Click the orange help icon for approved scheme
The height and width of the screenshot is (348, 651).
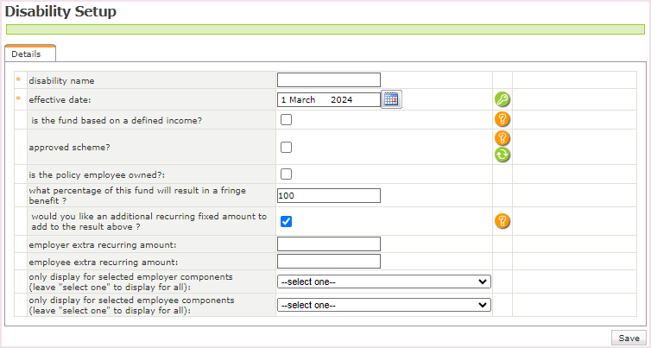[502, 138]
